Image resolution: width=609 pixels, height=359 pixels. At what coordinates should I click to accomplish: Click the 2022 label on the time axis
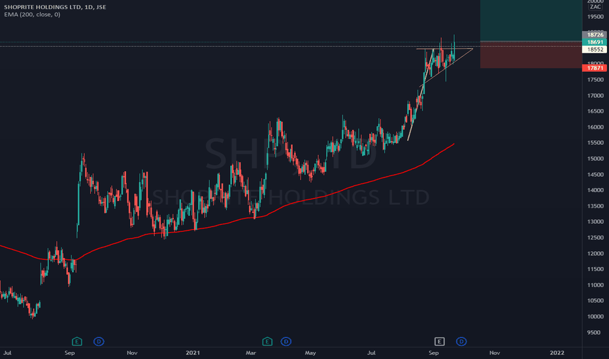pyautogui.click(x=557, y=352)
